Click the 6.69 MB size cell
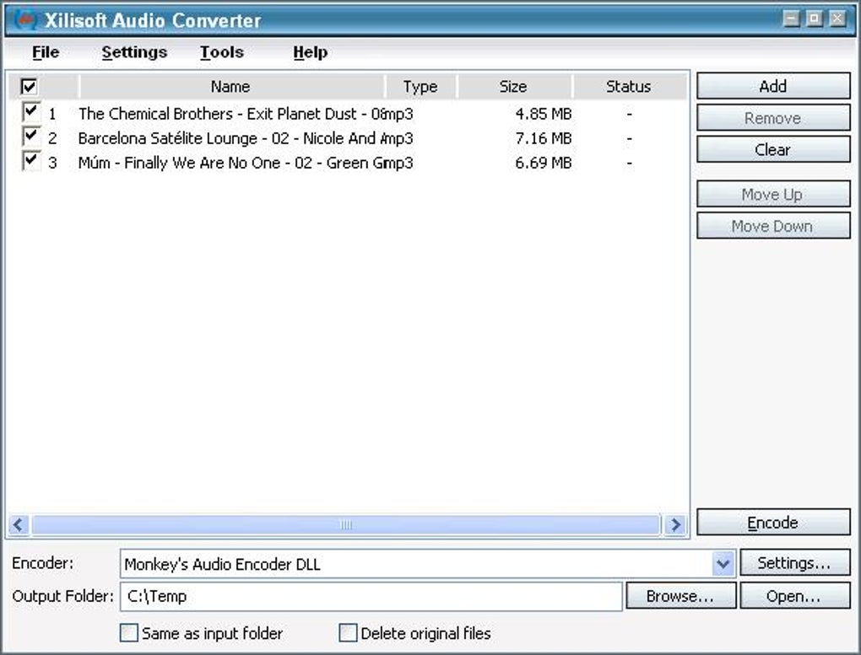The height and width of the screenshot is (655, 861). (543, 163)
